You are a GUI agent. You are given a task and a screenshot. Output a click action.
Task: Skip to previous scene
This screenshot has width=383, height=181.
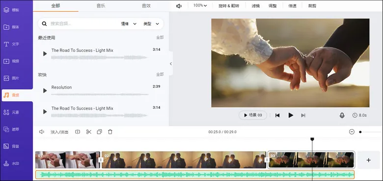click(277, 115)
